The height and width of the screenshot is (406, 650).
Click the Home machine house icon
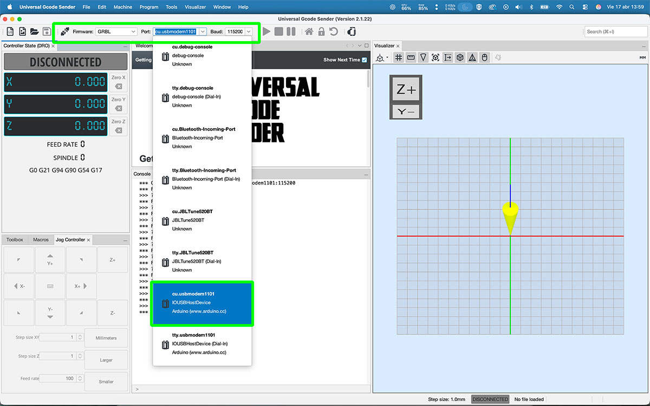click(309, 31)
